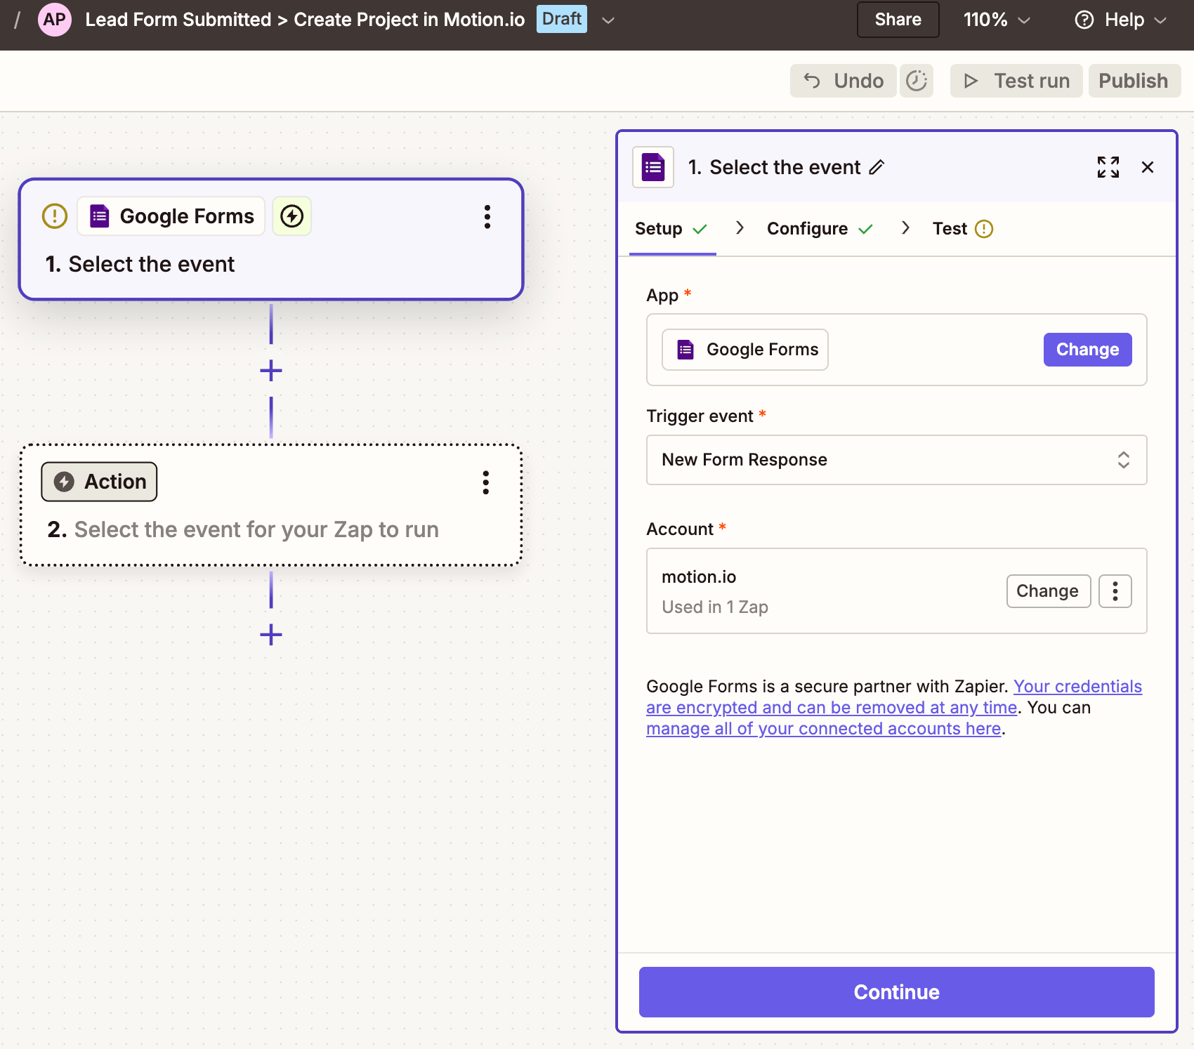Add a step below the Action step
This screenshot has width=1194, height=1049.
tap(271, 635)
